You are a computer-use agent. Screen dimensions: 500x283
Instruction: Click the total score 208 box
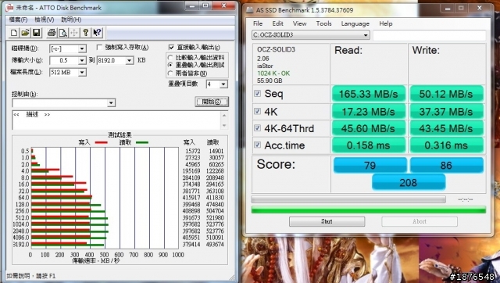[409, 182]
